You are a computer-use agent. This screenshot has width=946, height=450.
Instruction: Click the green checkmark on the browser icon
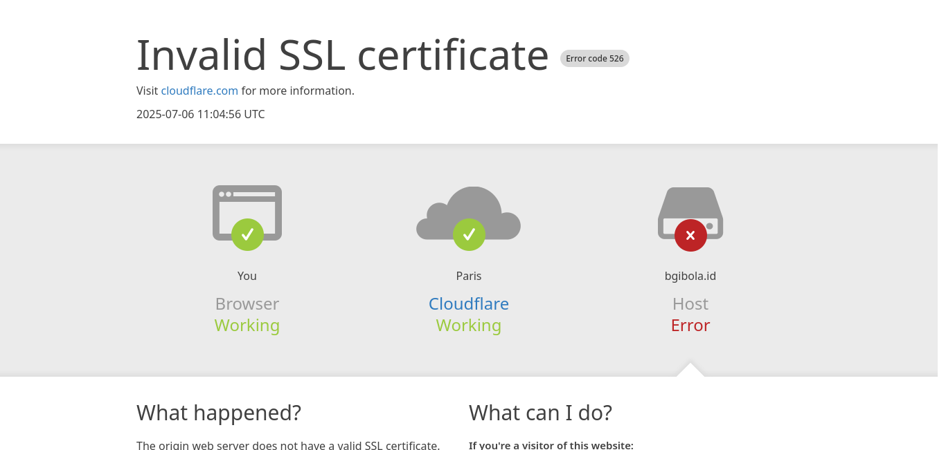tap(247, 234)
